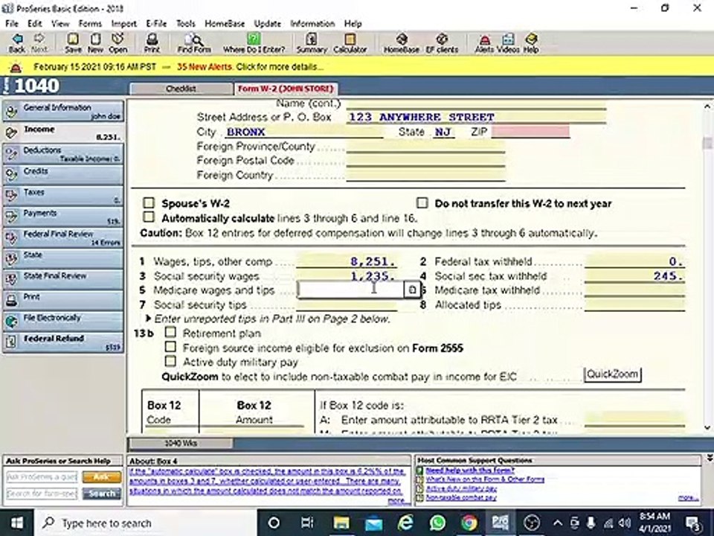
Task: Click the Alerts toolbar icon
Action: 484,43
